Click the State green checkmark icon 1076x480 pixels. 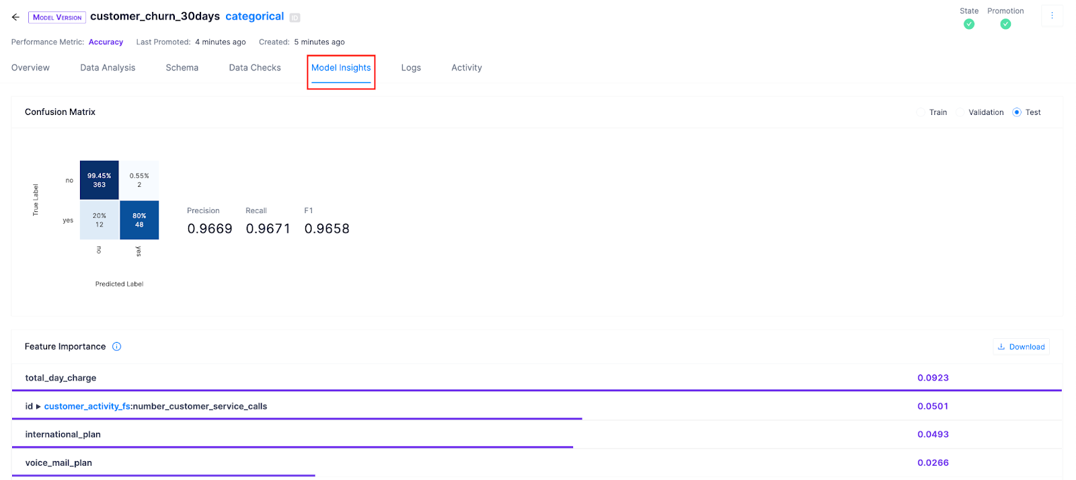pos(968,24)
